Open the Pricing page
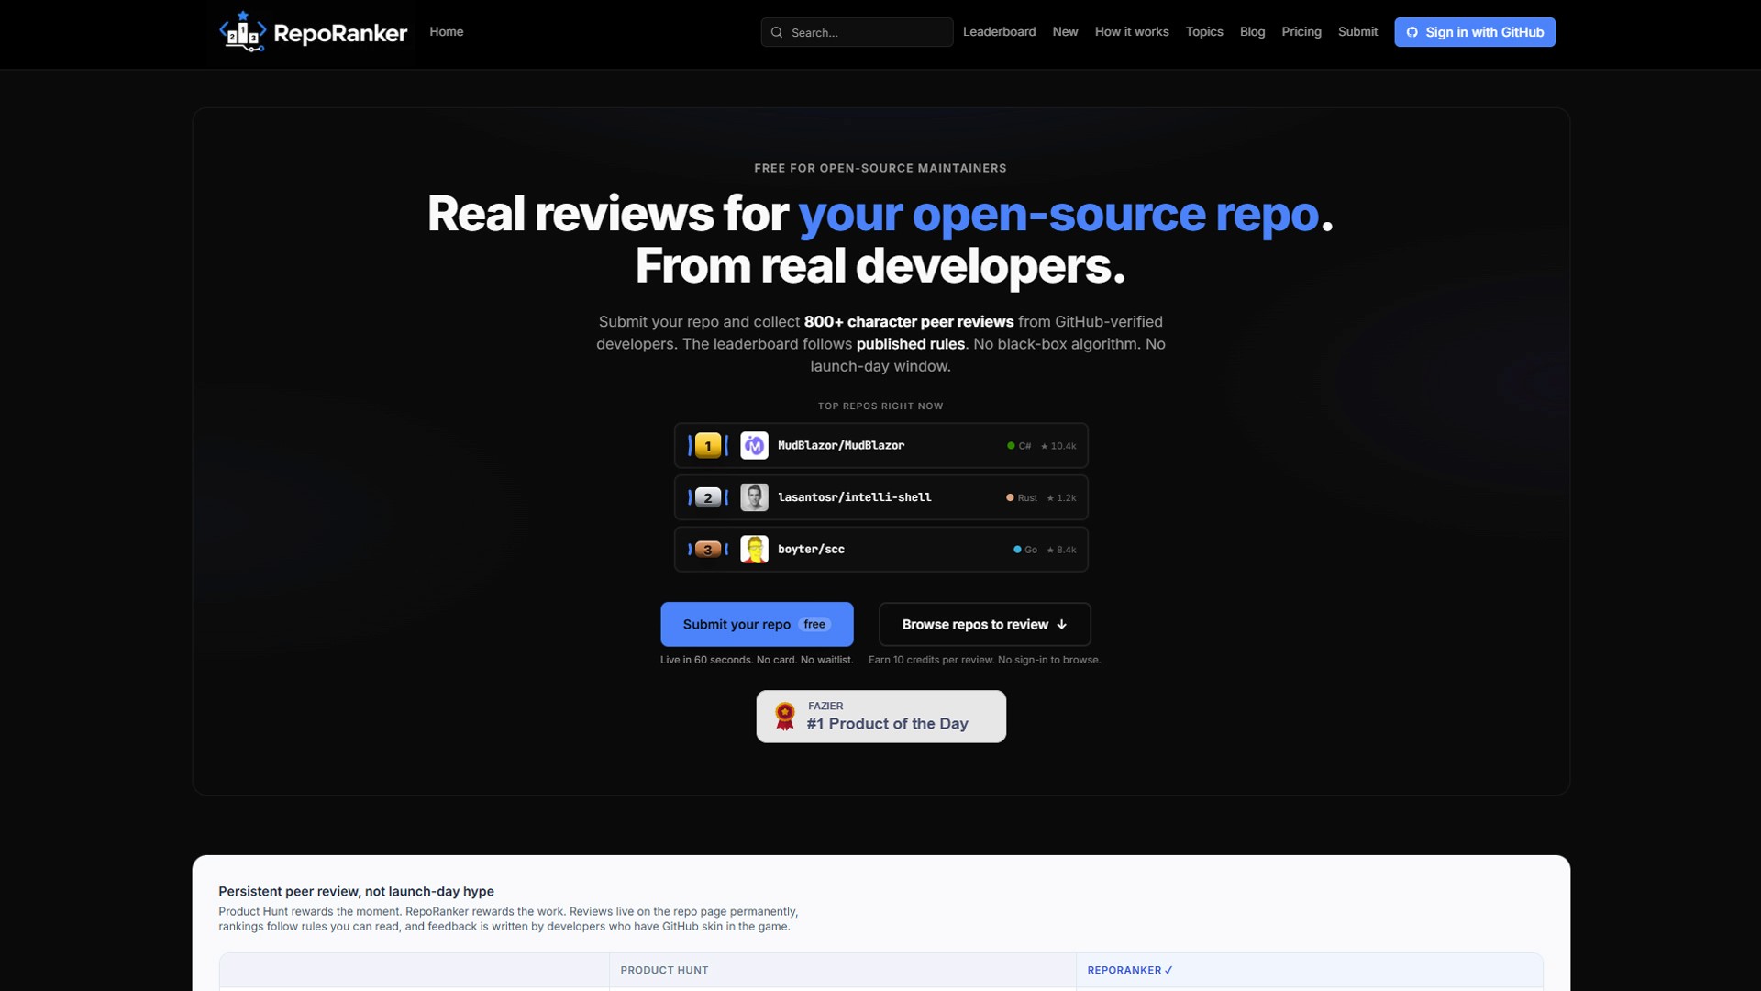The width and height of the screenshot is (1761, 991). 1301,31
